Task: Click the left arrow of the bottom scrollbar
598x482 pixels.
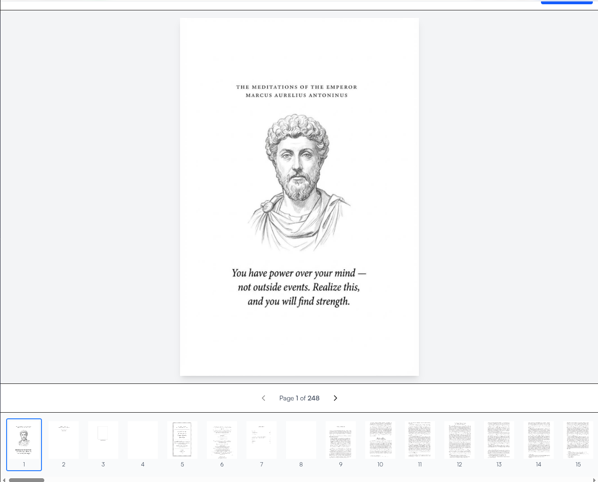Action: tap(4, 480)
